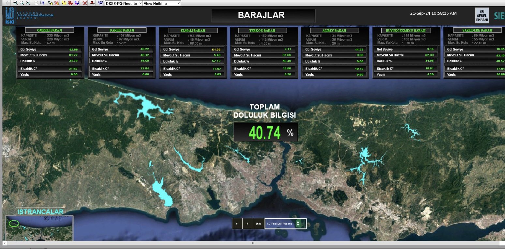Click the day input field showing 8
This screenshot has height=249, width=505.
pyautogui.click(x=237, y=224)
